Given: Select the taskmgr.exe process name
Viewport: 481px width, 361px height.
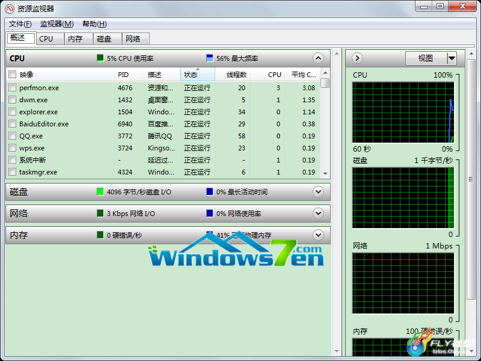Looking at the screenshot, I should click(x=38, y=172).
